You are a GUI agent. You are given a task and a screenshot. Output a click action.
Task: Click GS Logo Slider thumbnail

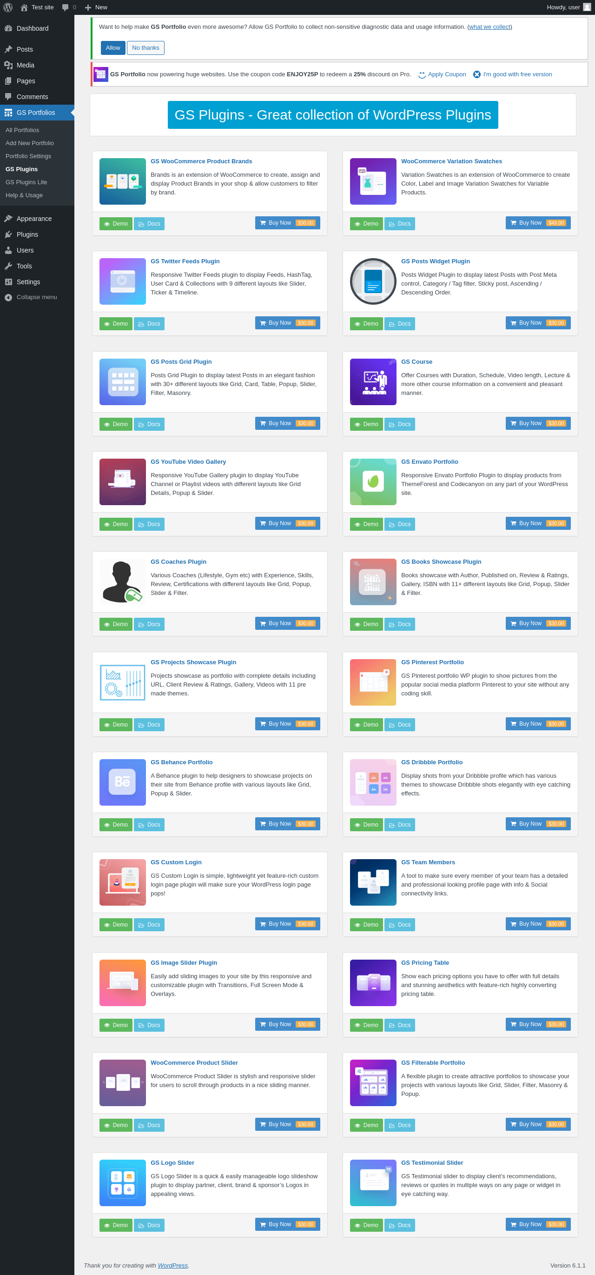click(123, 1182)
